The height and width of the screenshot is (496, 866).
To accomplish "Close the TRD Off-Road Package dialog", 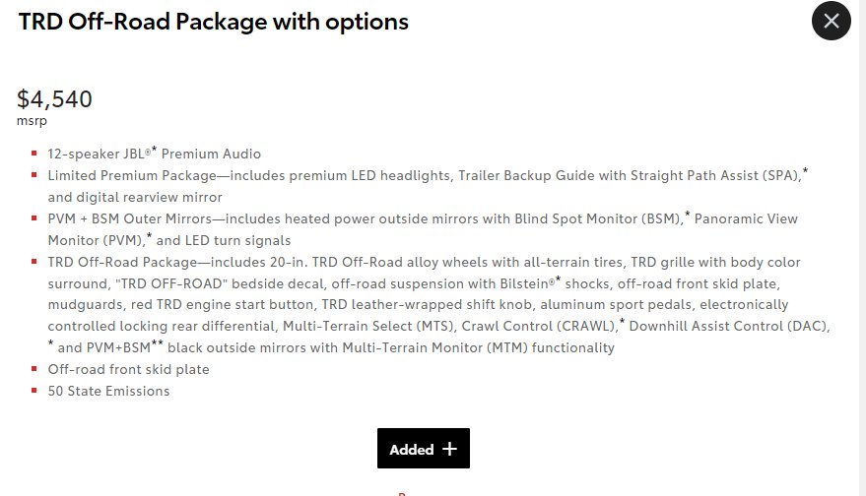I will [x=832, y=21].
